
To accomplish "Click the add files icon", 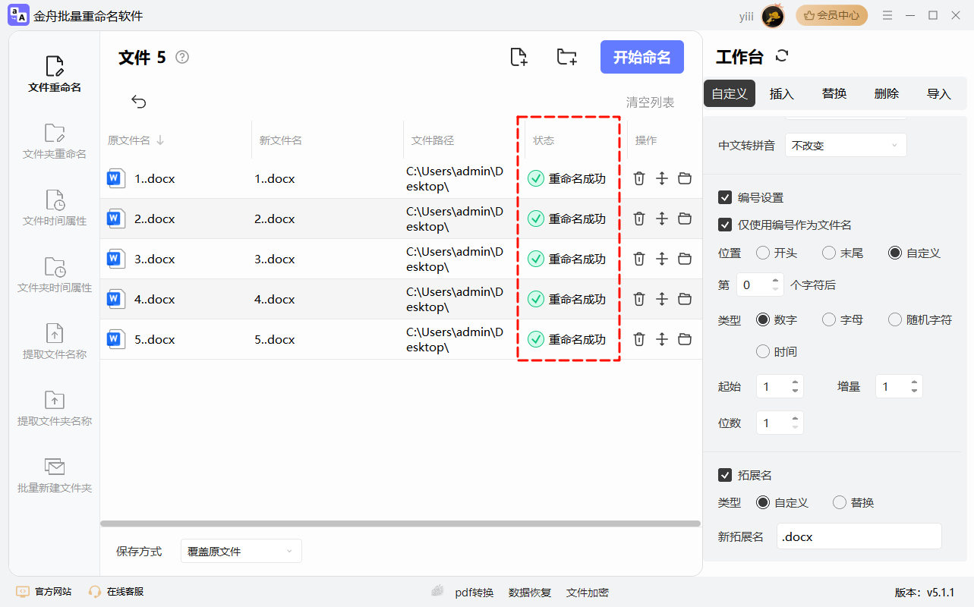I will pos(519,57).
